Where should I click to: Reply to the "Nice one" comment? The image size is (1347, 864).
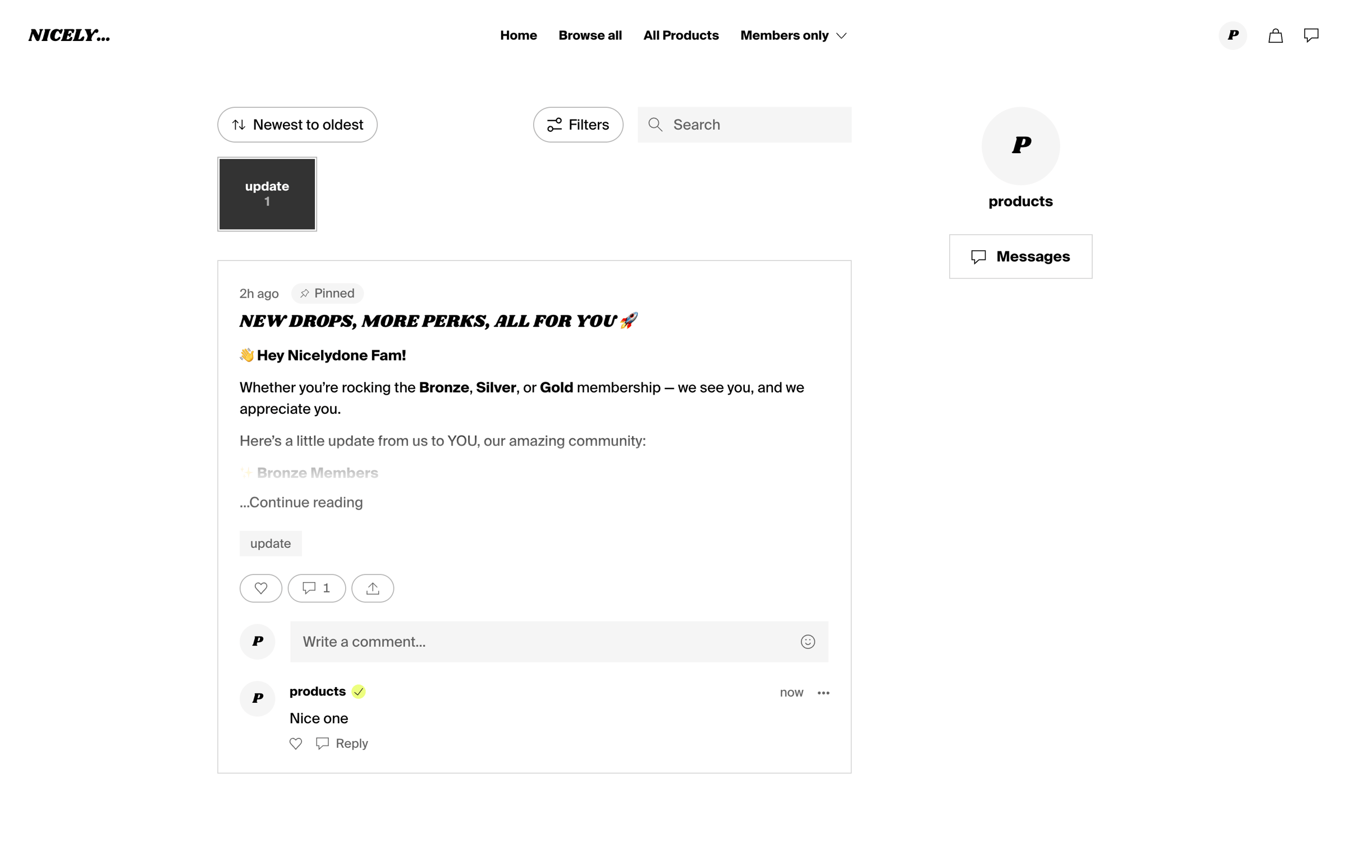[x=342, y=743]
